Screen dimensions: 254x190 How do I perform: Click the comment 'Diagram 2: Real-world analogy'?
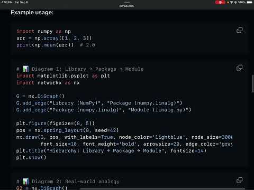[x=68, y=182]
